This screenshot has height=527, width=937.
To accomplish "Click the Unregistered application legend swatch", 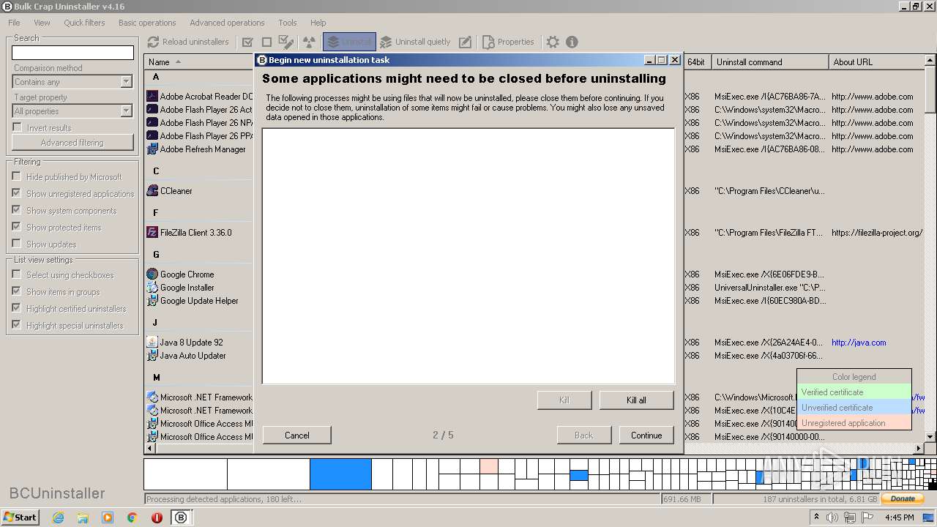I will tap(854, 423).
